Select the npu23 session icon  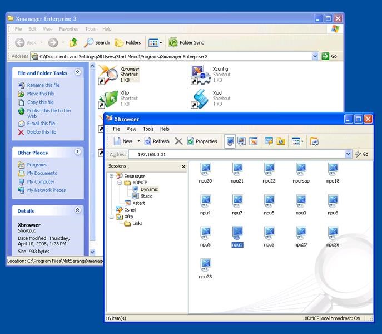tap(205, 265)
